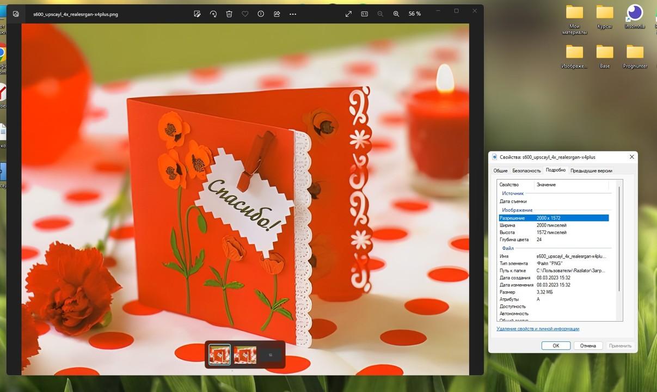Click the Отмена button
The height and width of the screenshot is (392, 657).
588,346
